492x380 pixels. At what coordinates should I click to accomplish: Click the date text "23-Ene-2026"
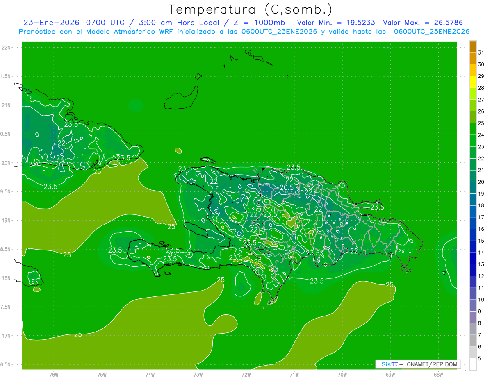pyautogui.click(x=51, y=23)
